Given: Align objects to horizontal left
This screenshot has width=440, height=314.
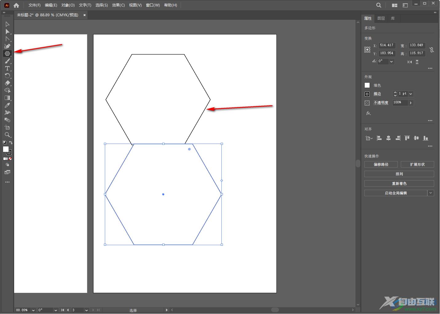Looking at the screenshot, I should pos(379,138).
